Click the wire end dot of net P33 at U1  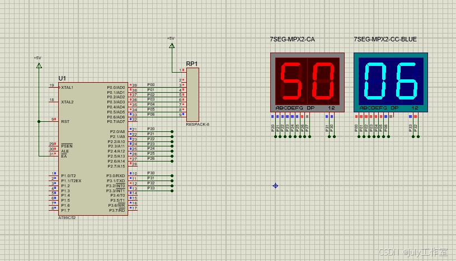(172, 191)
